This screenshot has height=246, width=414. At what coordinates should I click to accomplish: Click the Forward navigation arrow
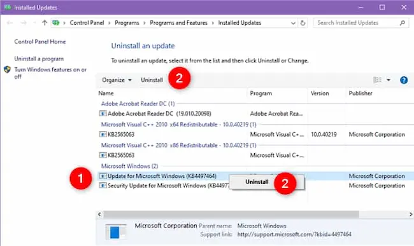24,23
